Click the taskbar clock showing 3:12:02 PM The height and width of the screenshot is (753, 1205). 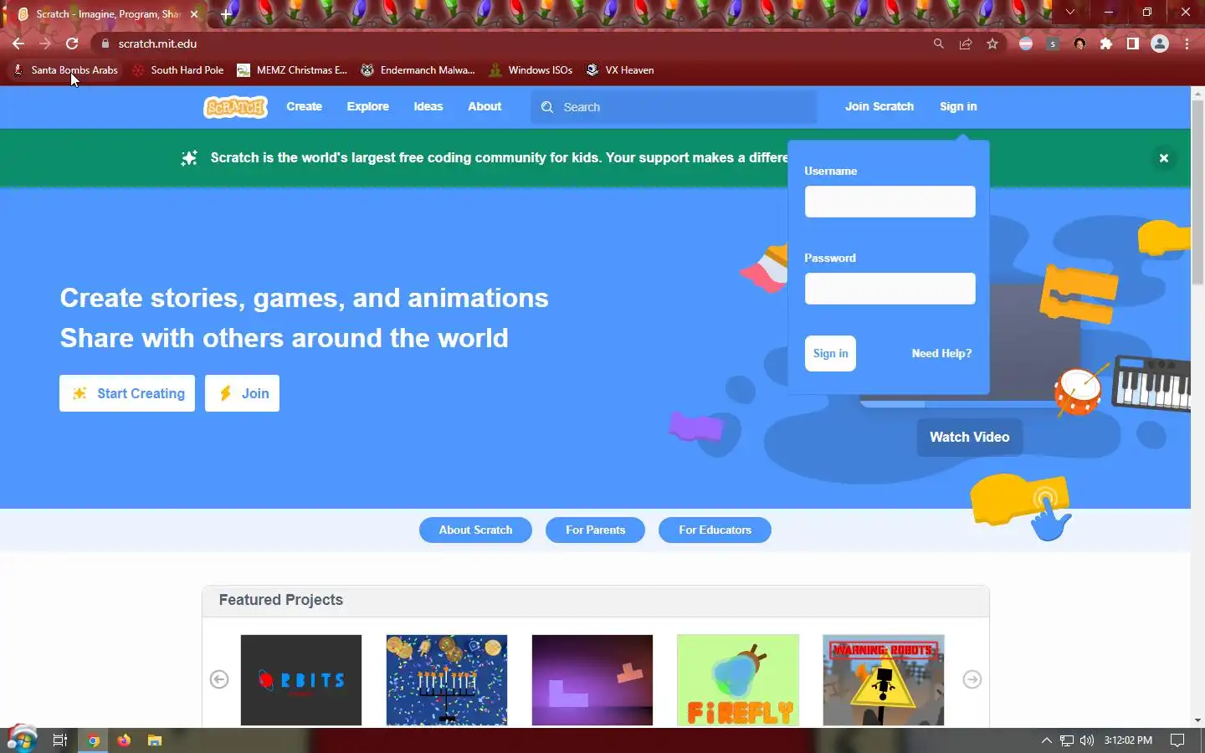(x=1127, y=740)
